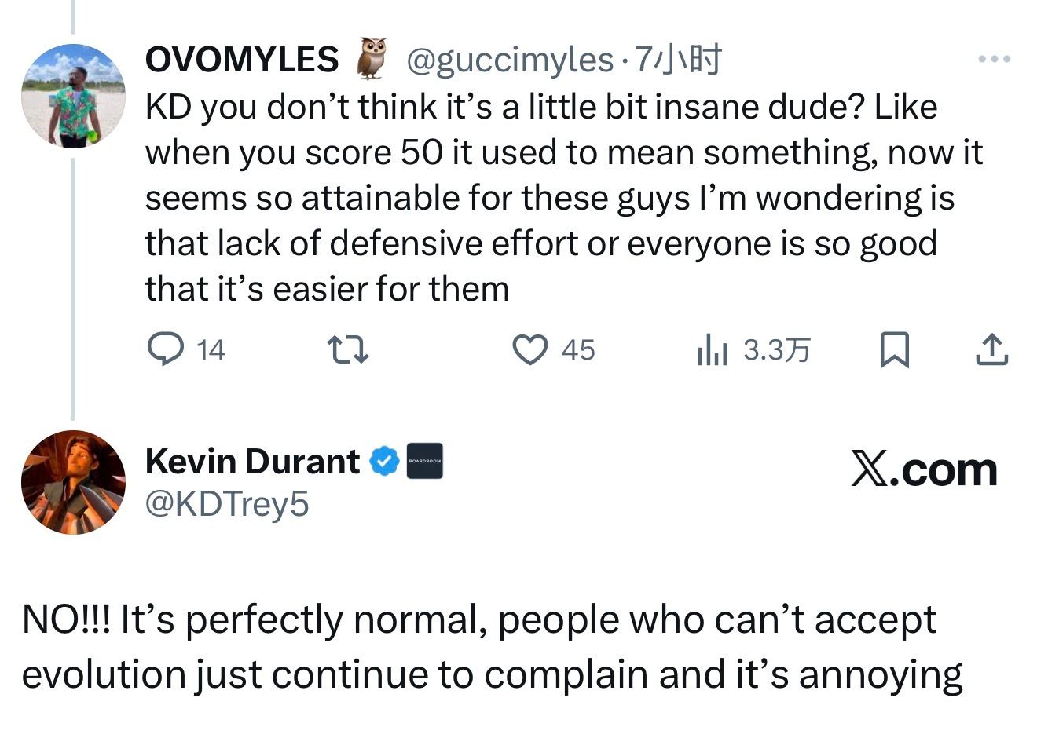Open Kevin Durant's profile avatar

(x=73, y=482)
